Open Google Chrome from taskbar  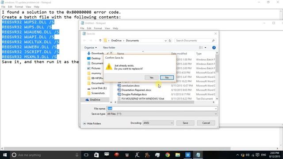tap(168, 155)
